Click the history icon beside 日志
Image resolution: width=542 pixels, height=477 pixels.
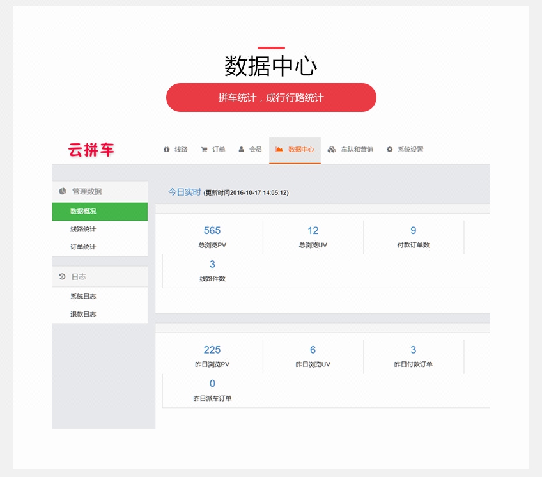pos(62,276)
